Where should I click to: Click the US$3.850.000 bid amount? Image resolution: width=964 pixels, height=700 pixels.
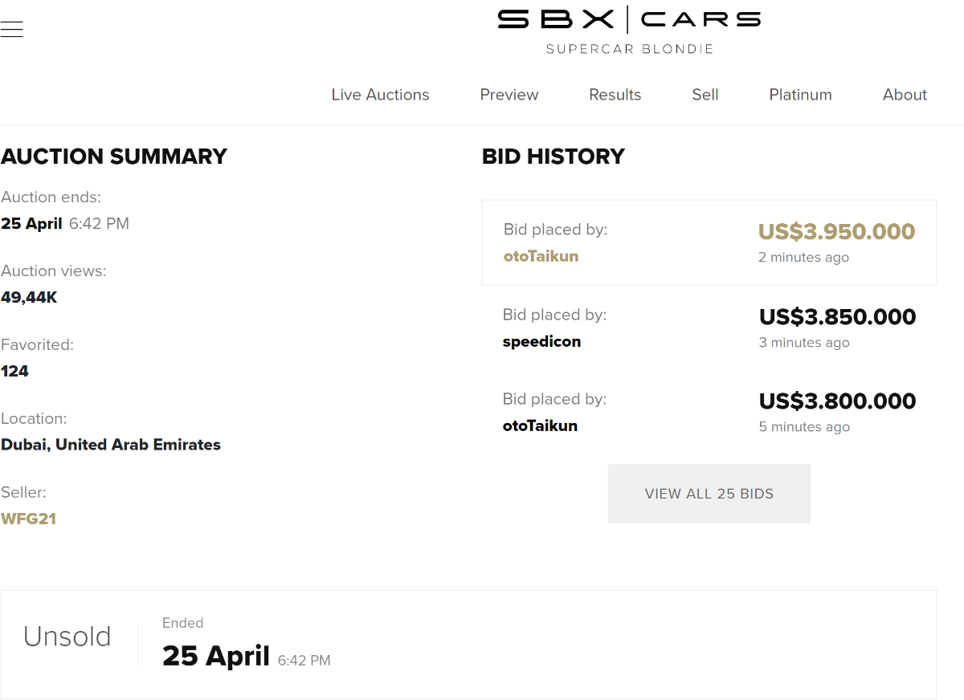point(837,317)
